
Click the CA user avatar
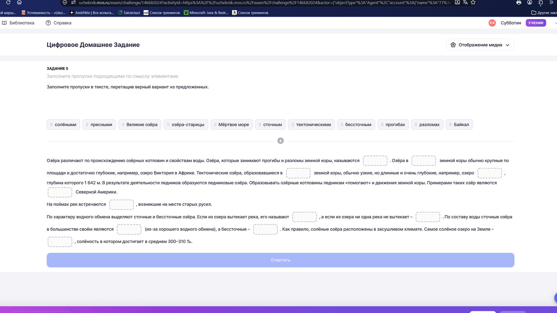pos(492,23)
